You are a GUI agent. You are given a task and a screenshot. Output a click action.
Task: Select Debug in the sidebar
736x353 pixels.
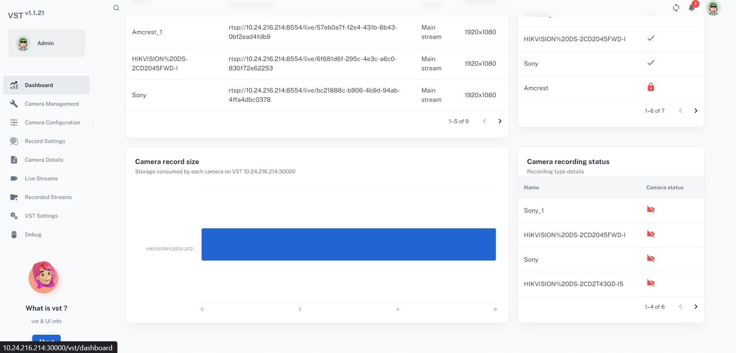pos(33,234)
